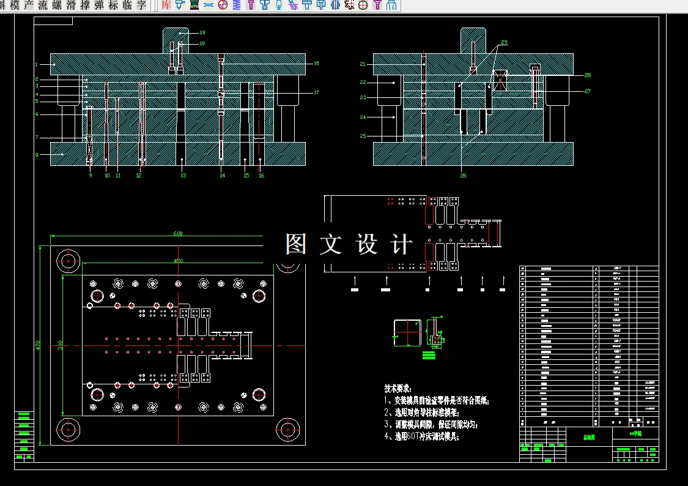Click the 技术要求 heading text
This screenshot has height=486, width=688.
coord(398,388)
